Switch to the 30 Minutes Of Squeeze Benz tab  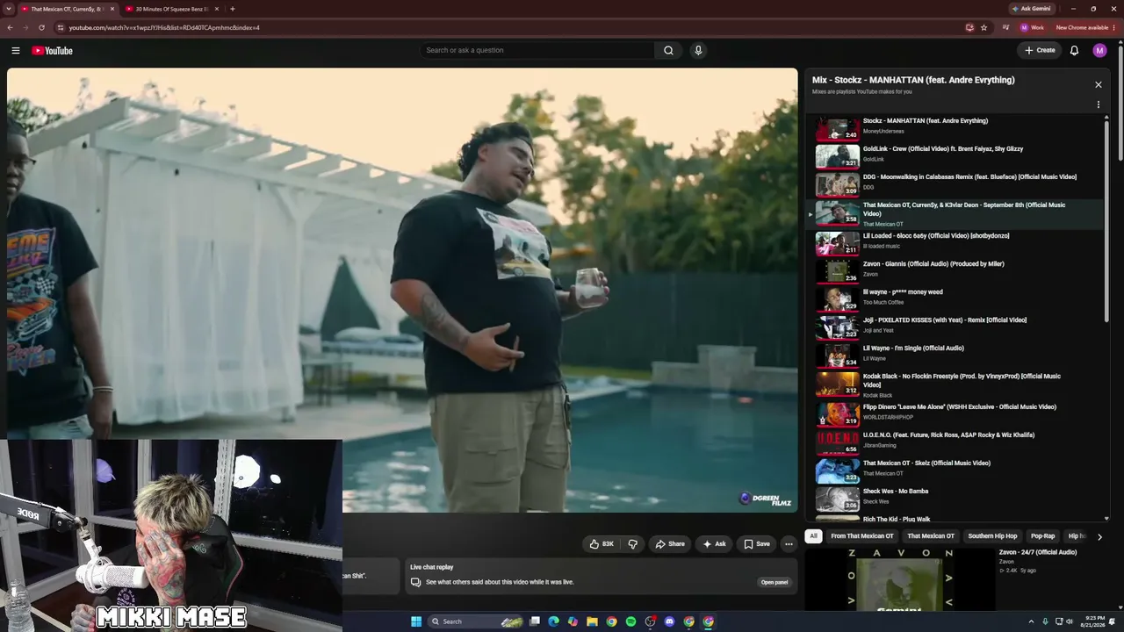[172, 9]
